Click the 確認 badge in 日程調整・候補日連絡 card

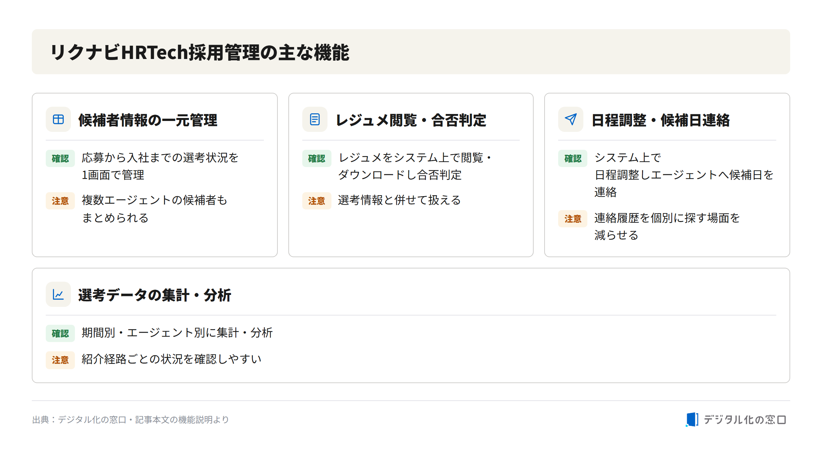tap(573, 158)
